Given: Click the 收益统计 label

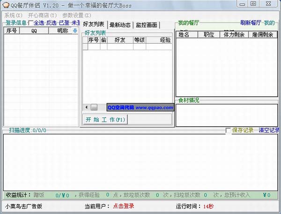Looking at the screenshot, I should coord(18,195).
